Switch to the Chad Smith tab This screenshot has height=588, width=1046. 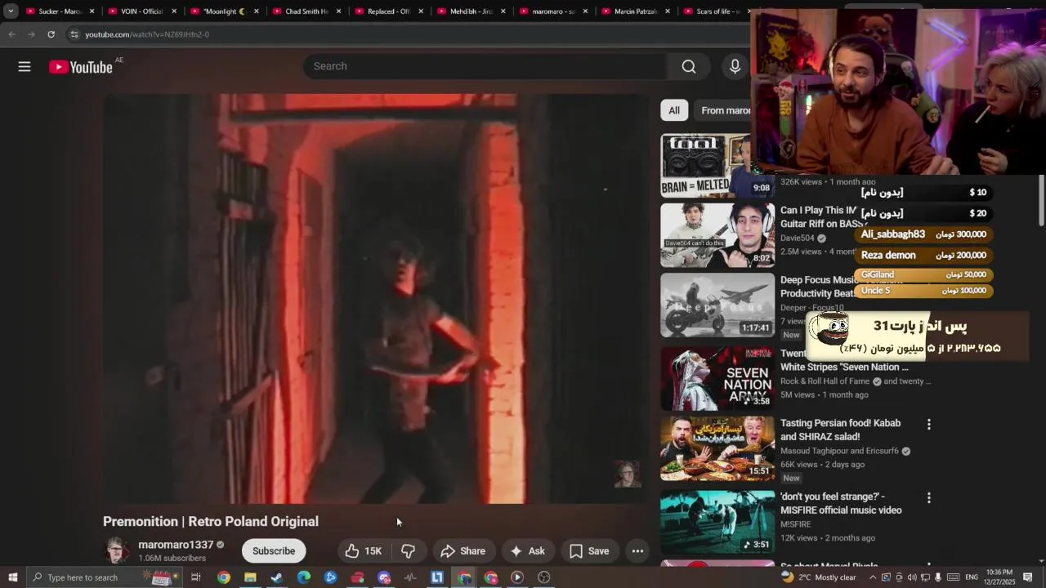pyautogui.click(x=307, y=11)
